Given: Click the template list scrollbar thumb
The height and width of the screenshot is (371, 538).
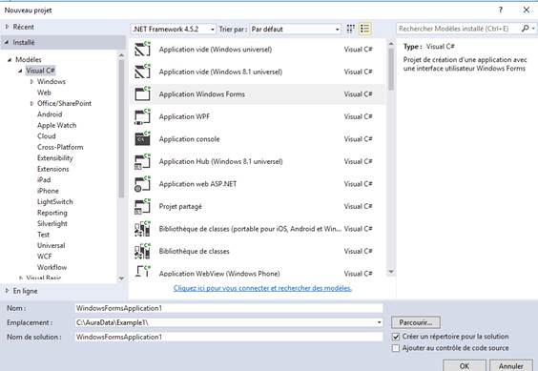Looking at the screenshot, I should [391, 70].
